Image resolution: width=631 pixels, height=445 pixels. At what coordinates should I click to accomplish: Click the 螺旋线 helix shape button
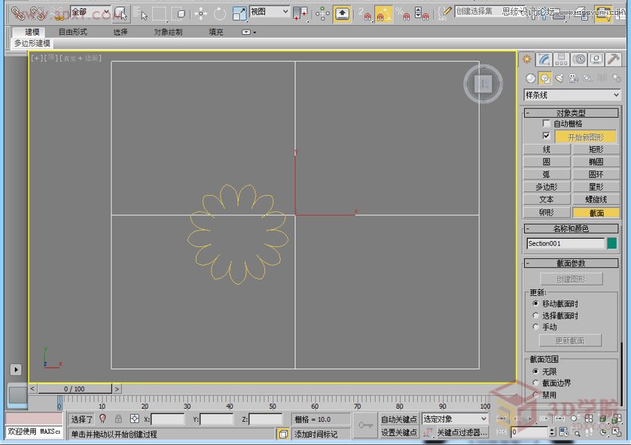(x=596, y=200)
